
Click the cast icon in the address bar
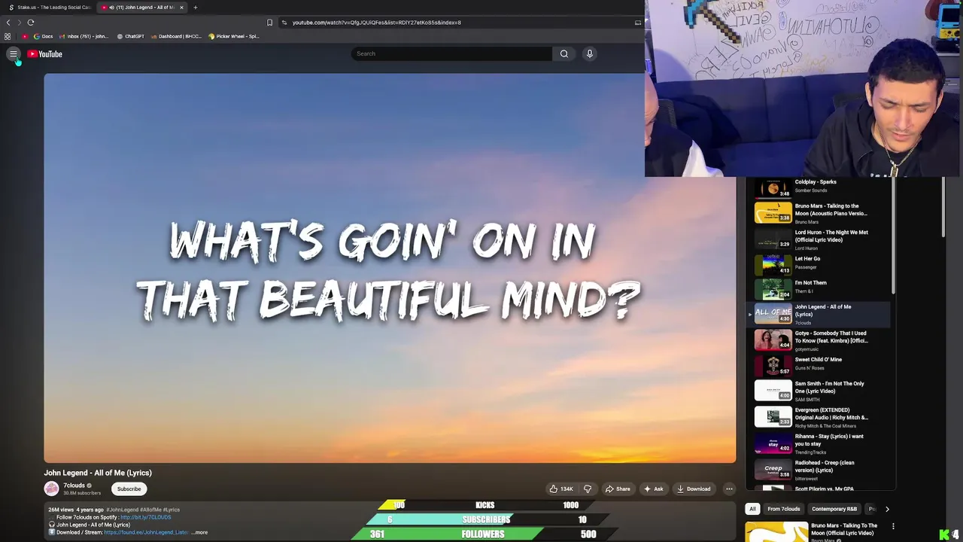point(638,23)
